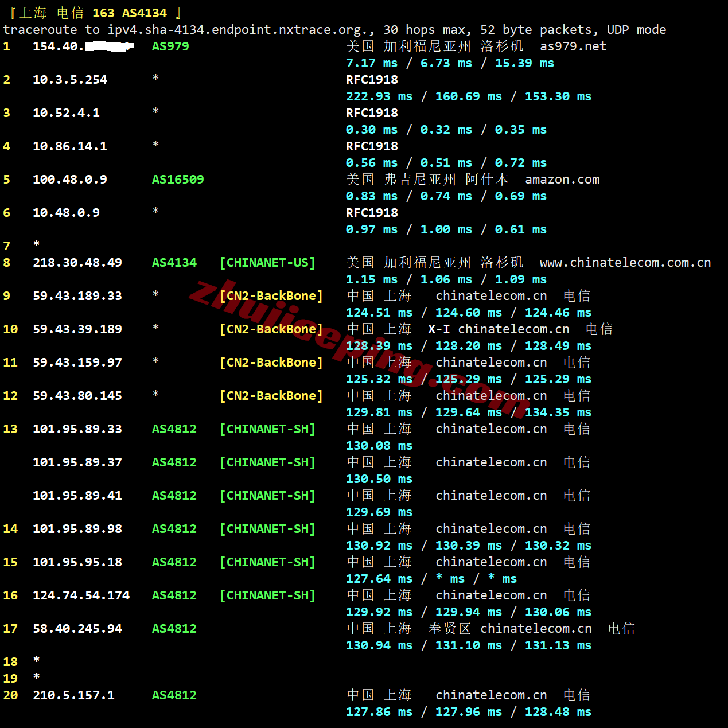Viewport: 728px width, 728px height.
Task: Select IP address 10.48.0.9 on hop 6
Action: (x=66, y=213)
